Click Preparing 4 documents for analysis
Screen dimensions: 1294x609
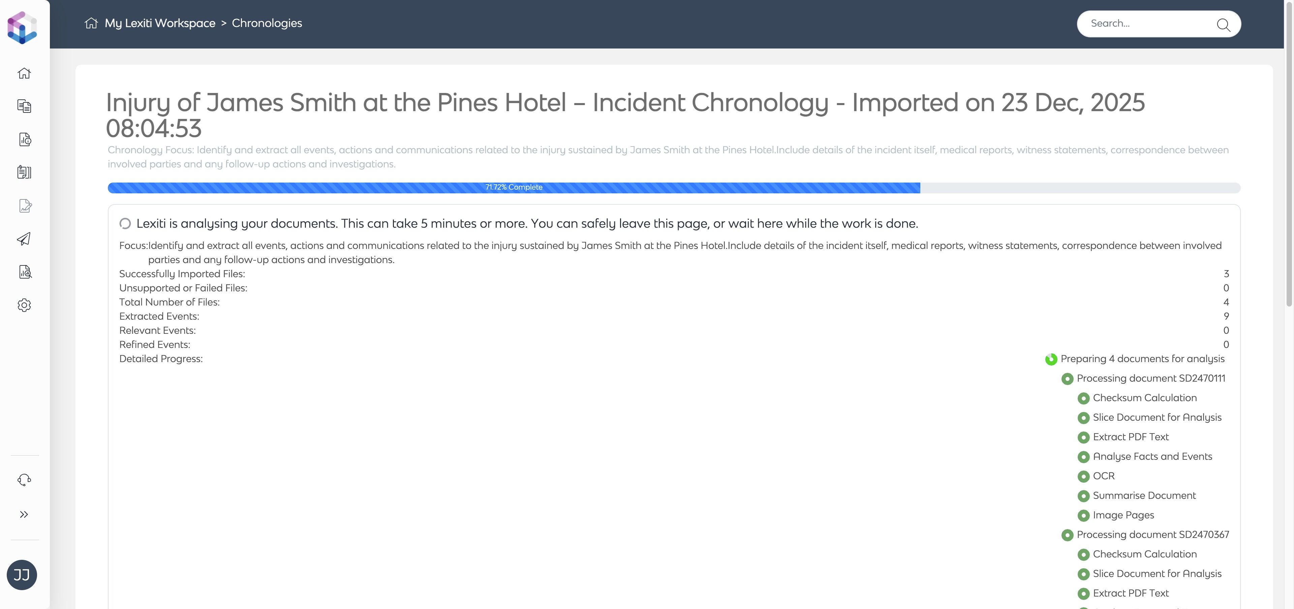point(1142,359)
